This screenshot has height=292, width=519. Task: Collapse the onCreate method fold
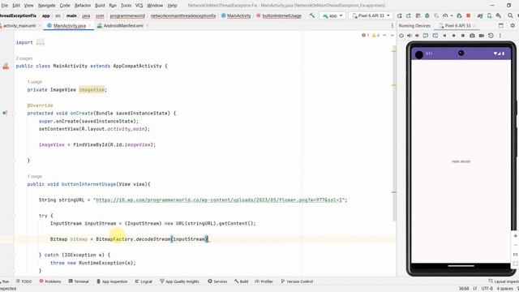14,114
